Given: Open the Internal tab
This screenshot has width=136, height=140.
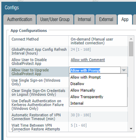Looking at the screenshot, I should (x=84, y=20).
